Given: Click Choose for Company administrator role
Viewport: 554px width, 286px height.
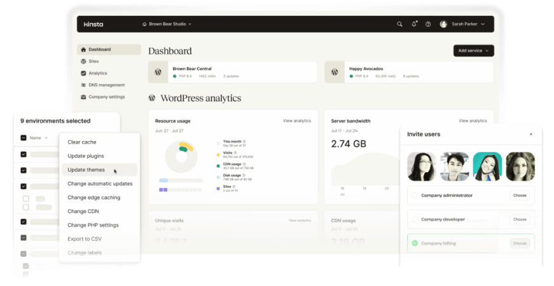Looking at the screenshot, I should [x=520, y=195].
